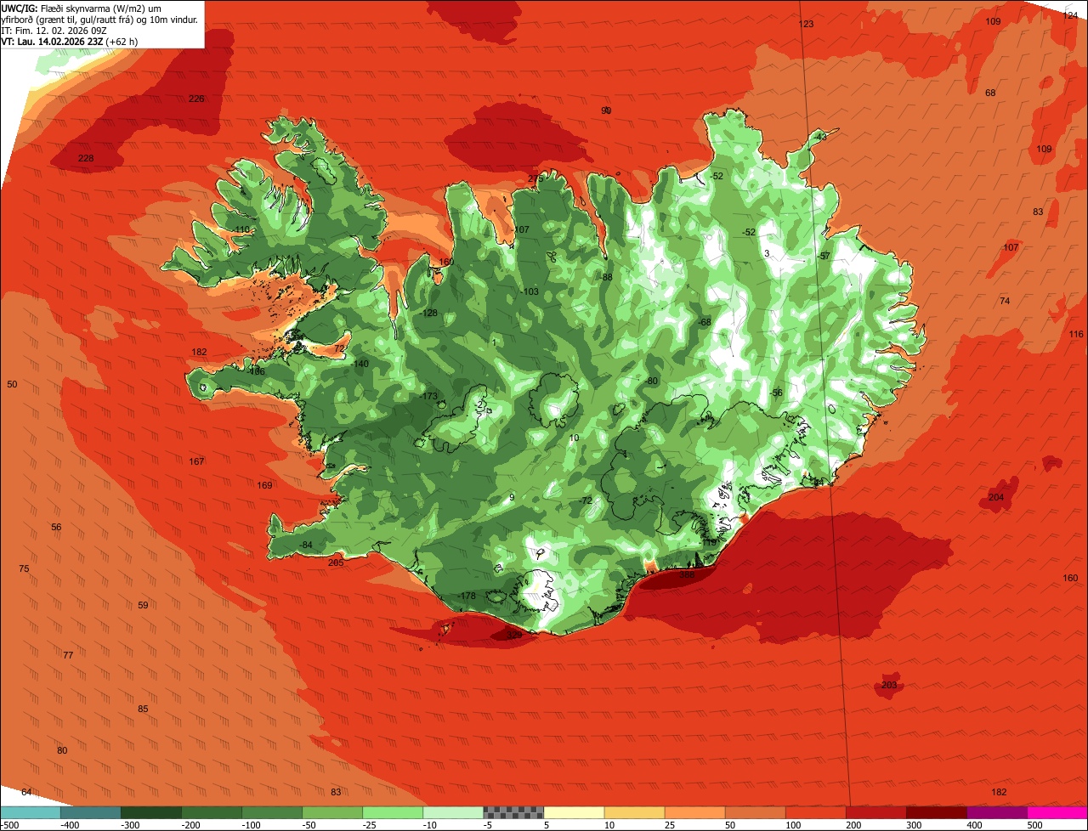
Task: Click the value "-178" on the map
Action: 466,596
